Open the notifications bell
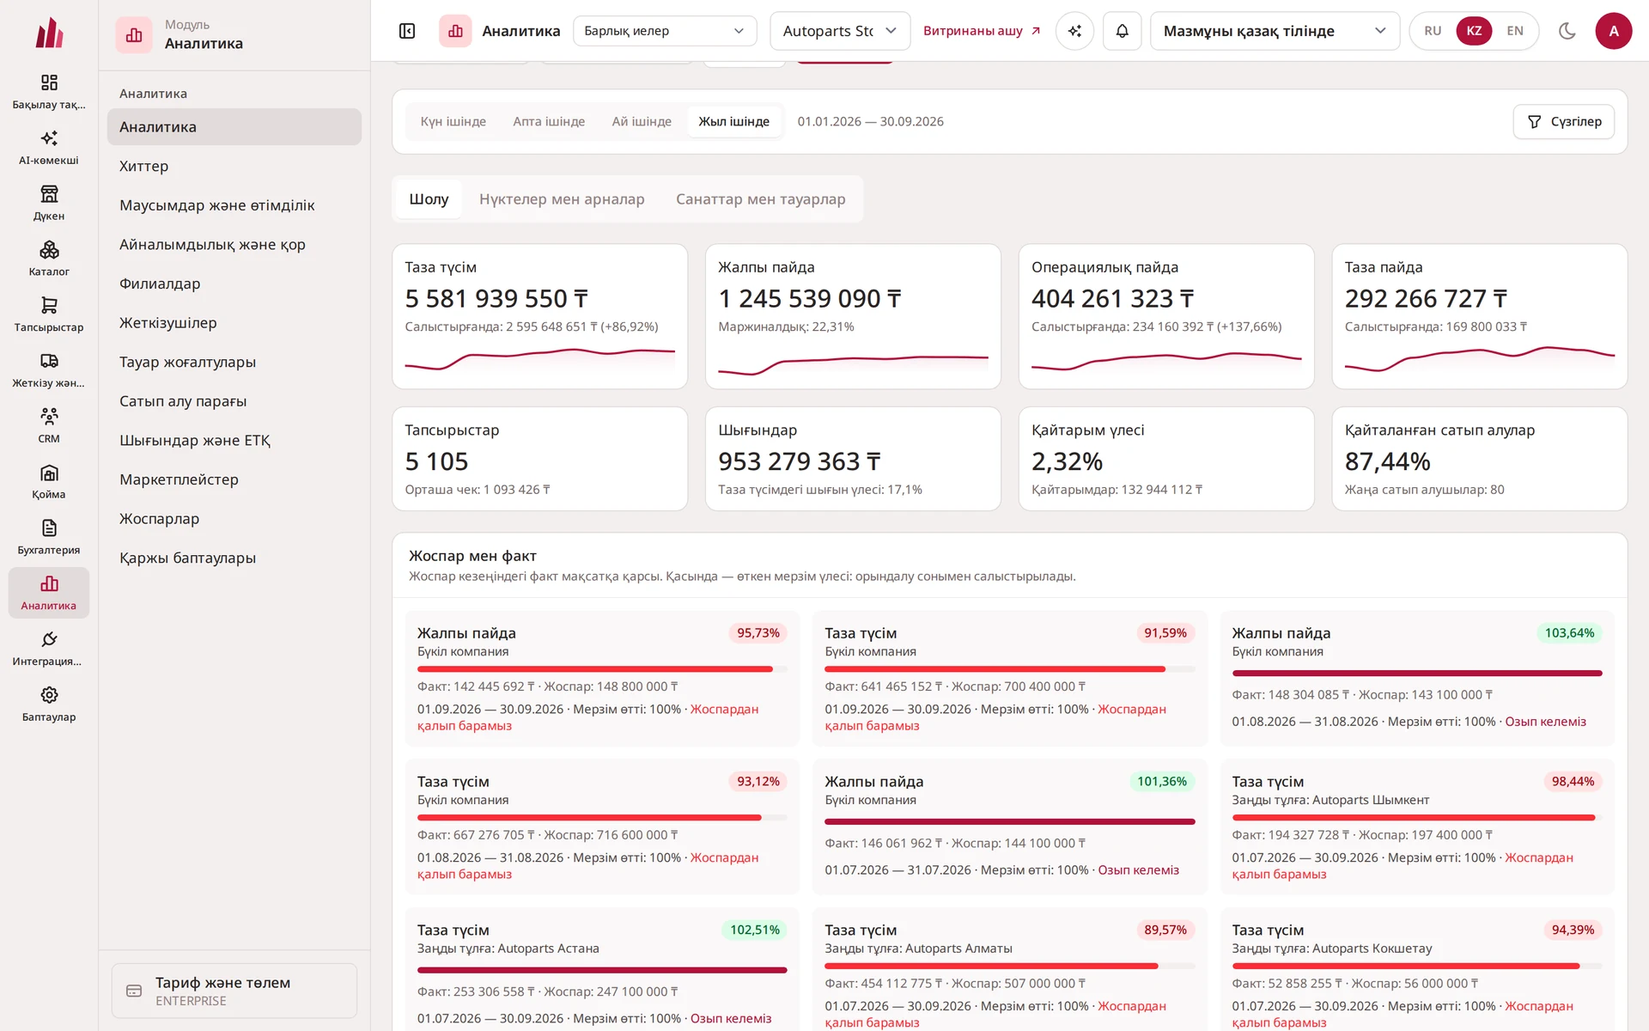Viewport: 1649px width, 1031px height. click(x=1122, y=31)
